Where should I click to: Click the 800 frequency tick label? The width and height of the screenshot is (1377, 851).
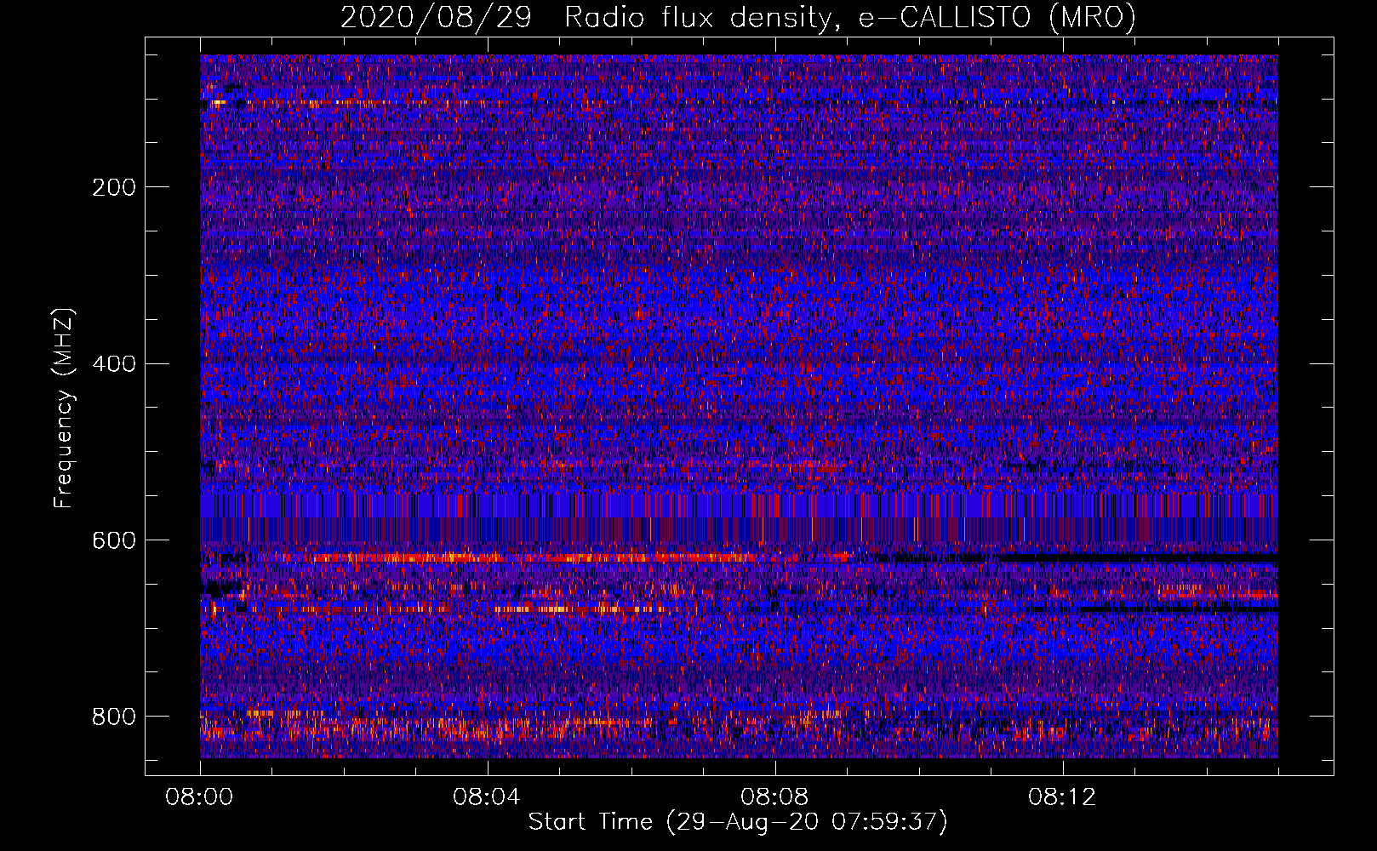[114, 717]
